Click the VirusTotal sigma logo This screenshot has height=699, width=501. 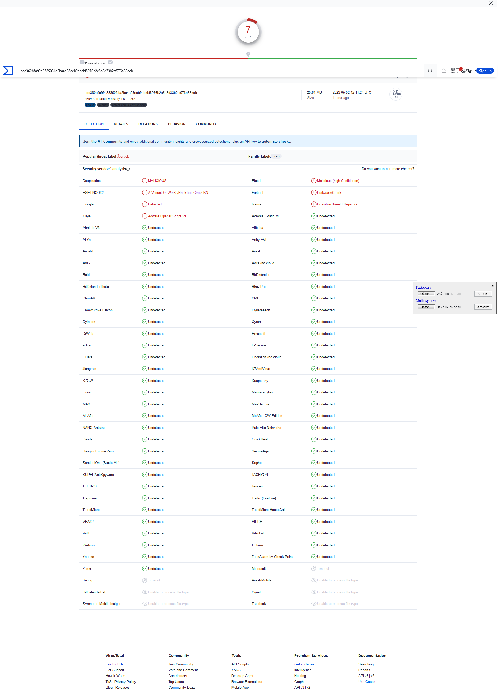click(8, 71)
